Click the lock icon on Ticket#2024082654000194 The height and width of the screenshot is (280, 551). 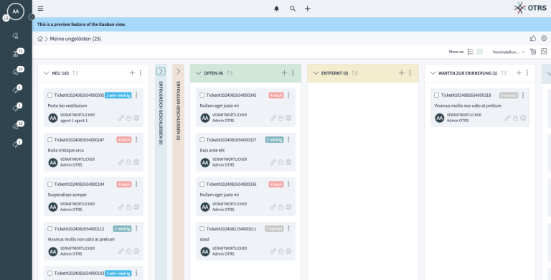[x=128, y=207]
